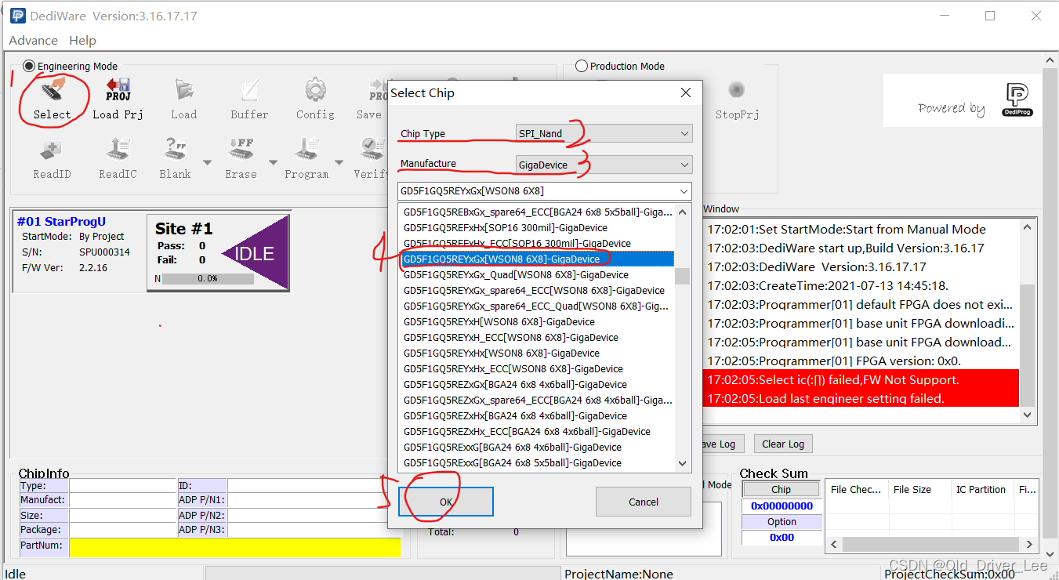The image size is (1059, 580).
Task: Select Production Mode radio button
Action: coord(582,67)
